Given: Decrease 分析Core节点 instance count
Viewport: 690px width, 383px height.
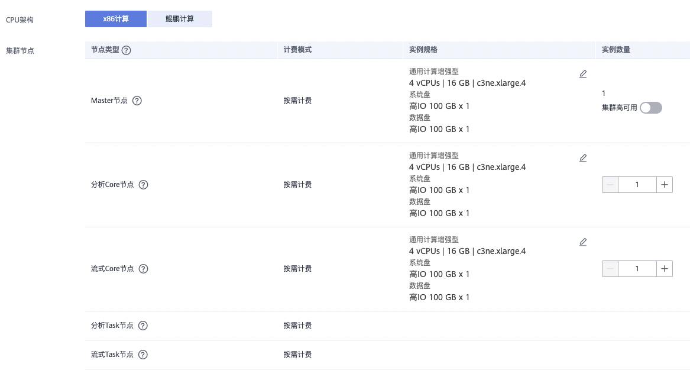Looking at the screenshot, I should (610, 185).
